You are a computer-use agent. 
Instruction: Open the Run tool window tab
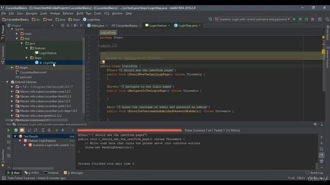(x=13, y=173)
